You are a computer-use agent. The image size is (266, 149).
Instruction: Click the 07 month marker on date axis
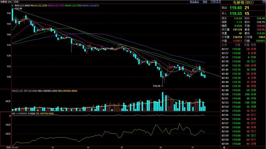pos(192,147)
